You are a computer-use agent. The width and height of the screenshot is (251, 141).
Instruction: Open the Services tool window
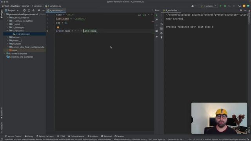119,136
